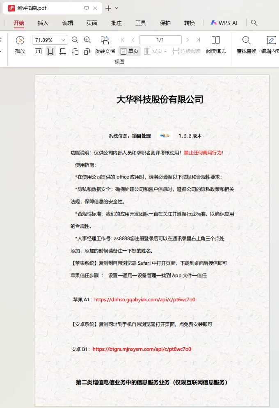Rotate view counterclockwise icon

pyautogui.click(x=75, y=52)
